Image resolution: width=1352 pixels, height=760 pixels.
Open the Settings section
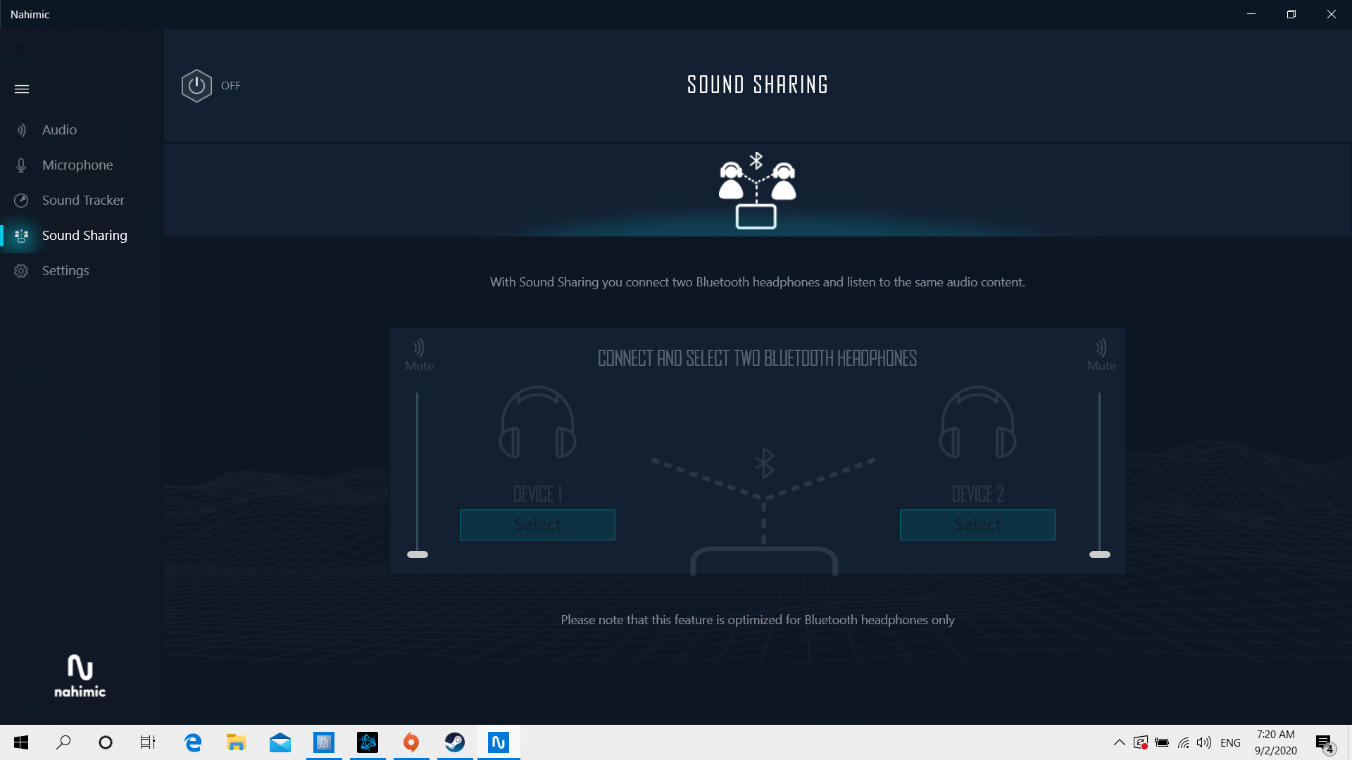pyautogui.click(x=65, y=270)
